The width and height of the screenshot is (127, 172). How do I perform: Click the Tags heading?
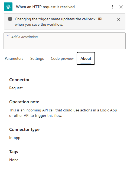(14, 152)
